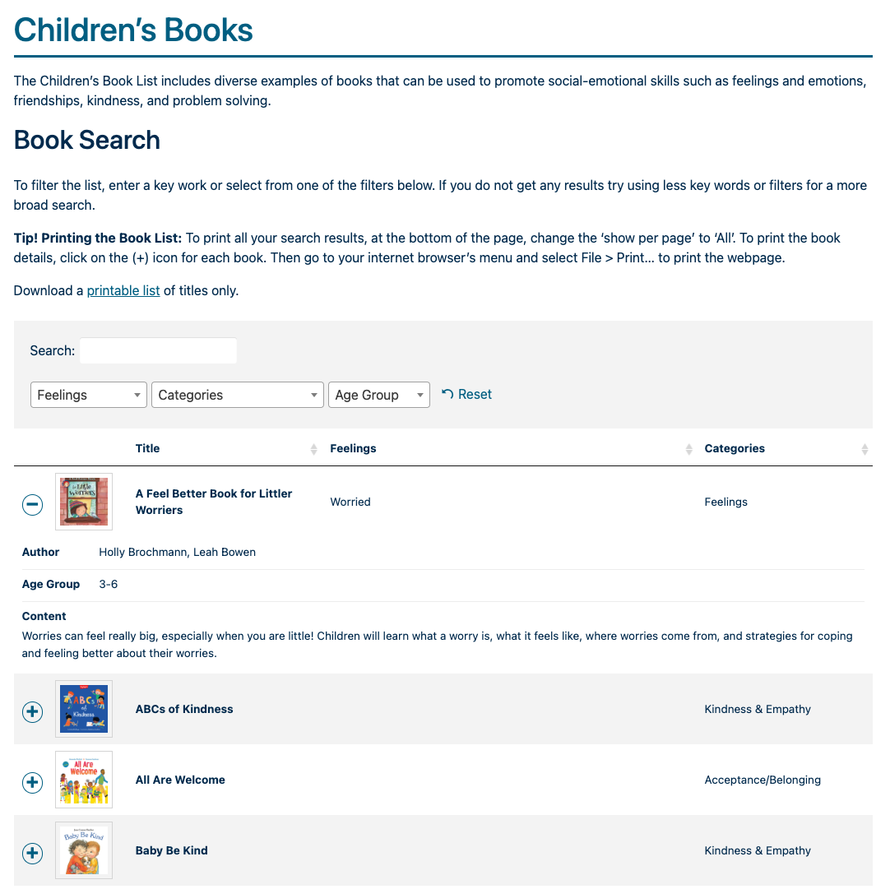Viewport: 890px width, 889px height.
Task: Select the Categories column header
Action: (x=735, y=448)
